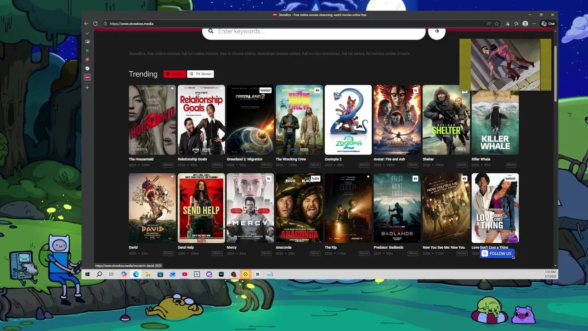The image size is (588, 331).
Task: Open a new tab with plus icon
Action: pyautogui.click(x=87, y=87)
